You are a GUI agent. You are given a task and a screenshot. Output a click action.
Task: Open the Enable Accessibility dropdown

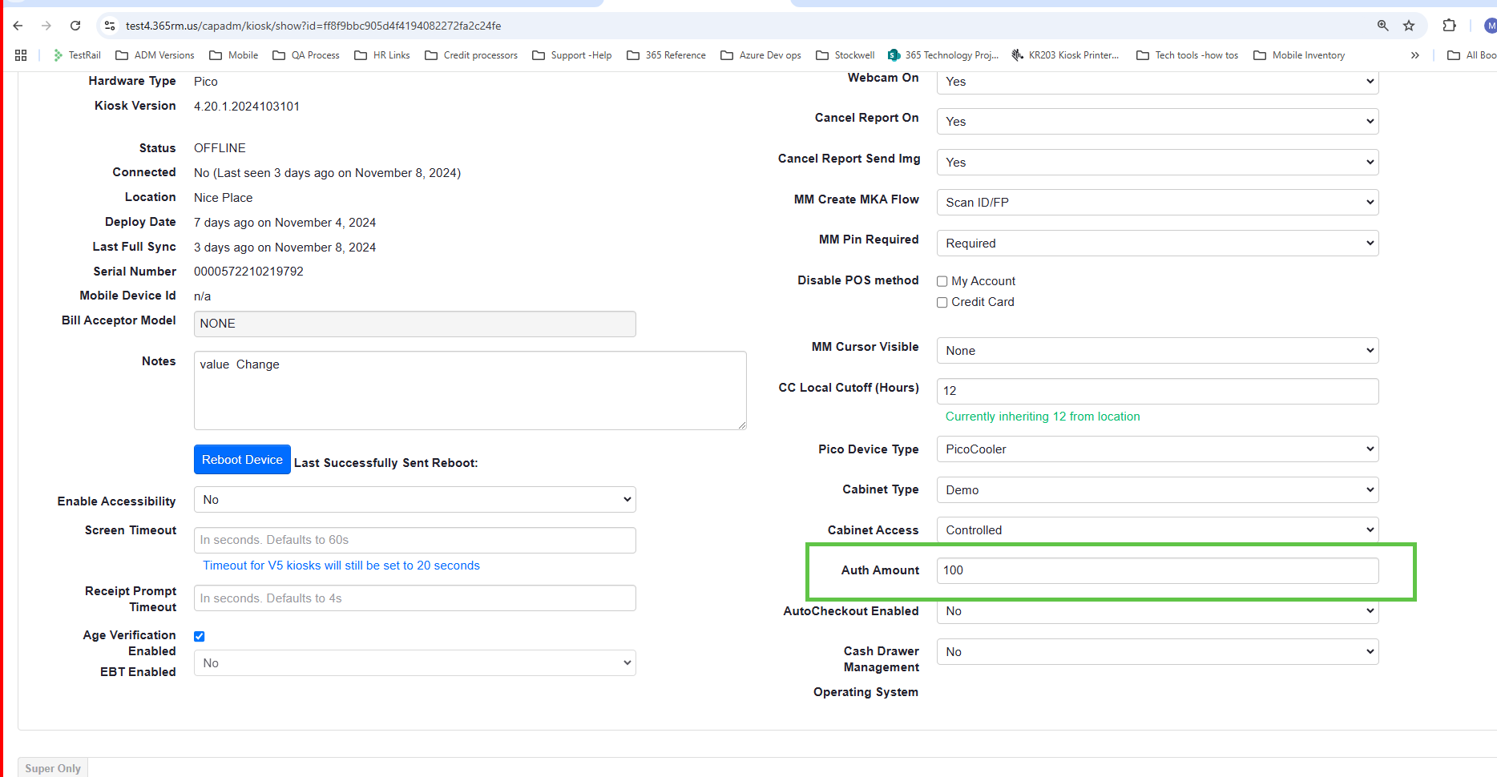click(414, 500)
